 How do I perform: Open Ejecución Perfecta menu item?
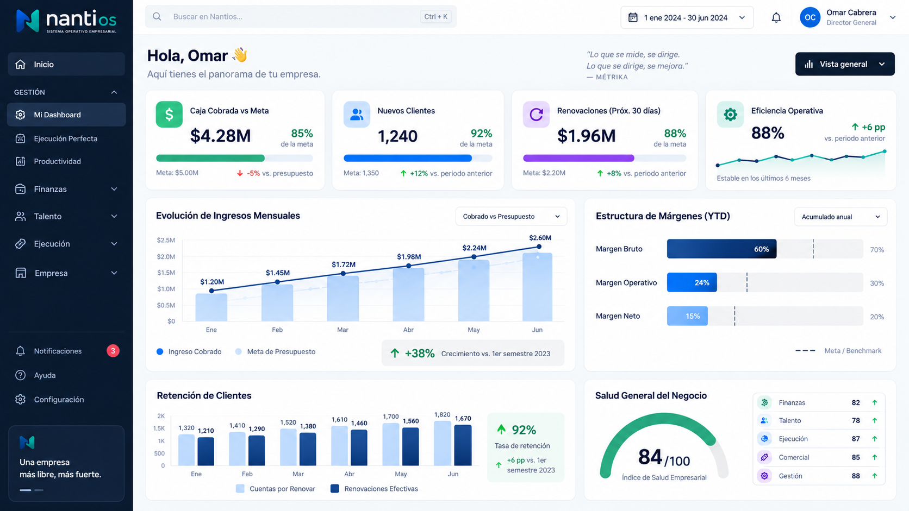click(66, 138)
